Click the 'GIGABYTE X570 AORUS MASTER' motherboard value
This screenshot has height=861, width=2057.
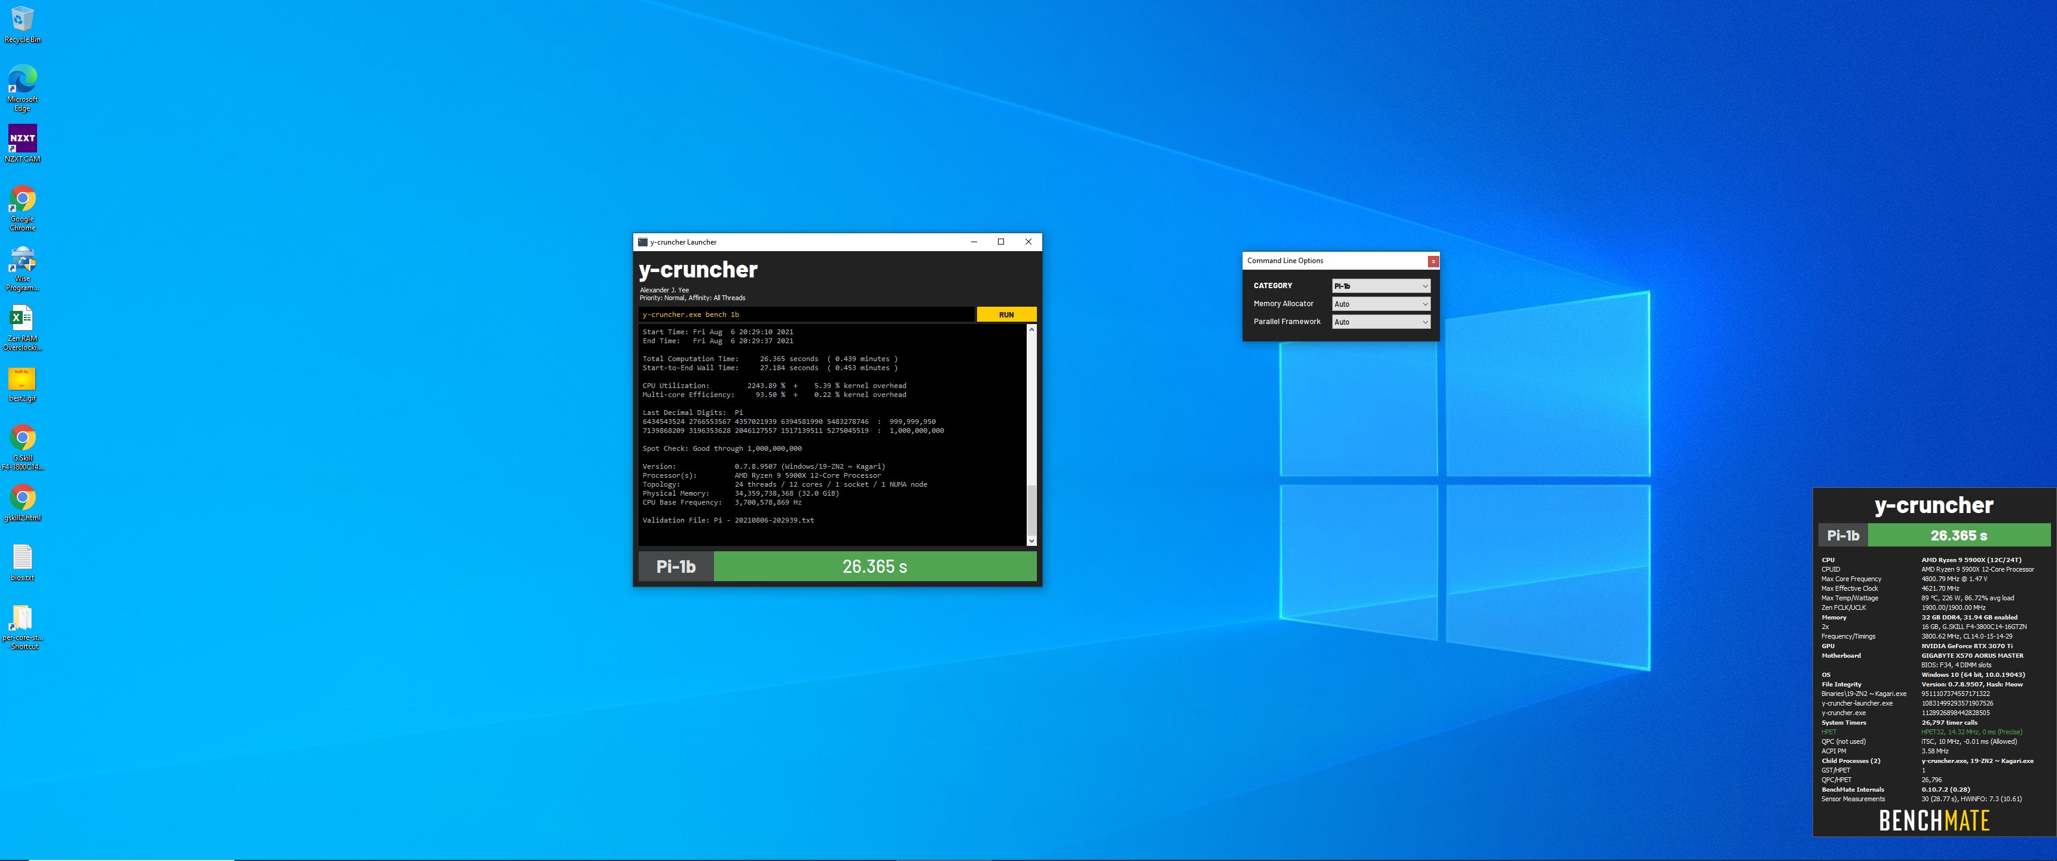pos(1972,656)
